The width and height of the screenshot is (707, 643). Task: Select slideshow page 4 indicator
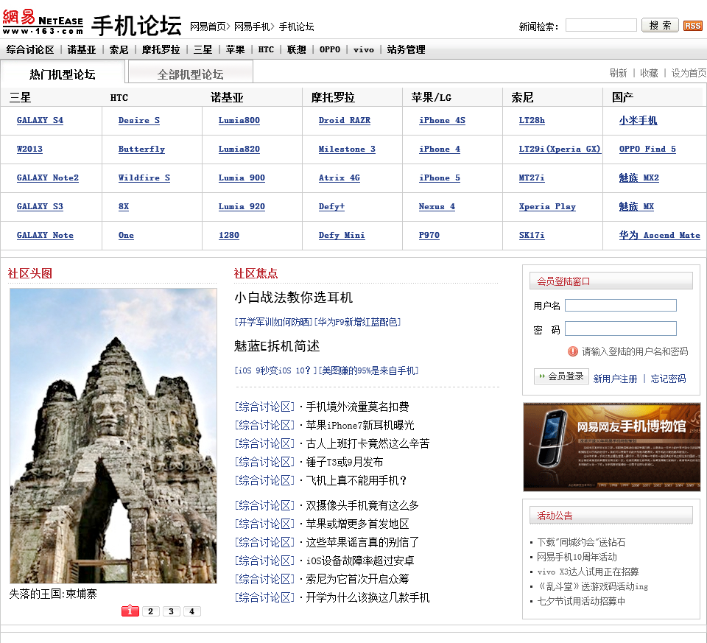click(192, 611)
